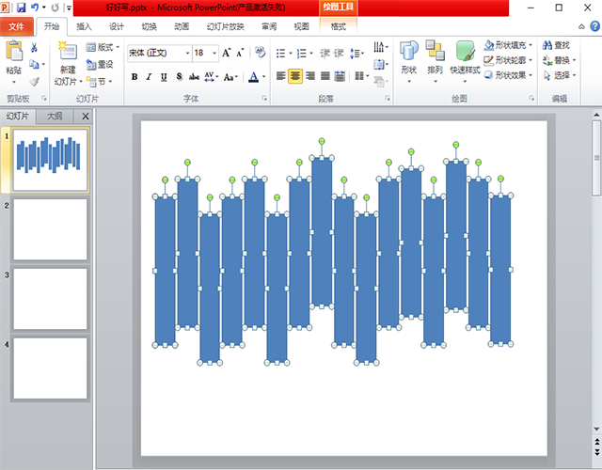Undo the last action
This screenshot has height=470, width=602.
click(x=35, y=8)
